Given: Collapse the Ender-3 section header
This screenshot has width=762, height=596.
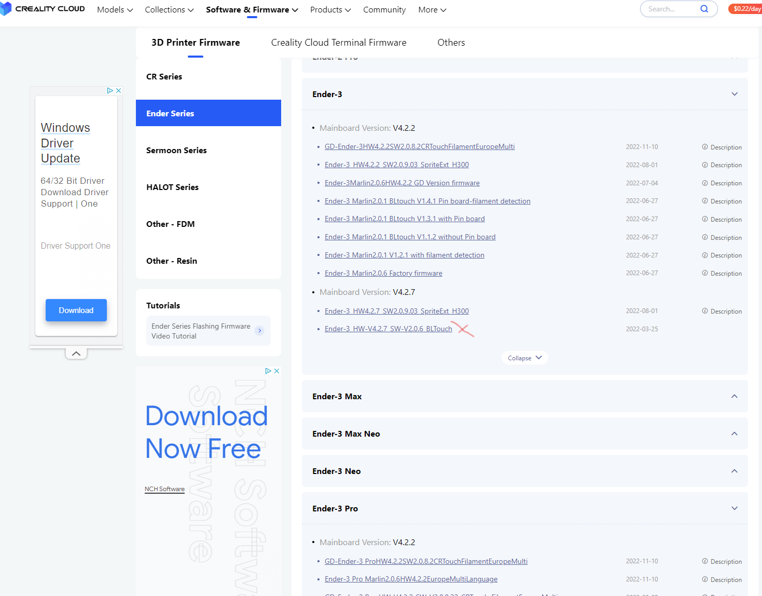Looking at the screenshot, I should (x=524, y=94).
